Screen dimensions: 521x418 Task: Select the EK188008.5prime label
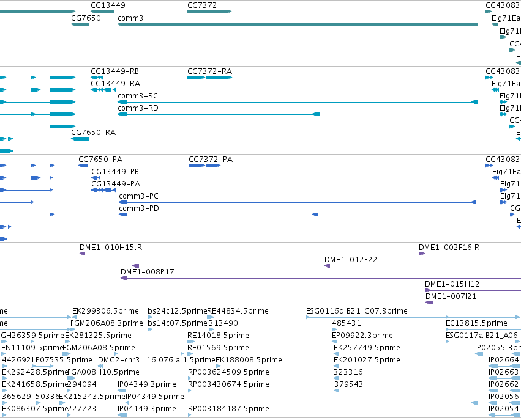click(x=249, y=360)
